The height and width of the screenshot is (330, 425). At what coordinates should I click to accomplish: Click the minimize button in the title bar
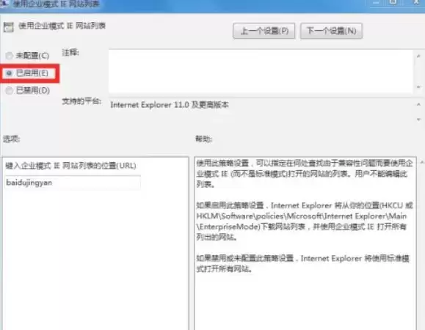[376, 2]
